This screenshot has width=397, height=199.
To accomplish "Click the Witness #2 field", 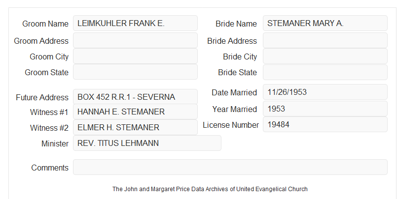I will (135, 127).
